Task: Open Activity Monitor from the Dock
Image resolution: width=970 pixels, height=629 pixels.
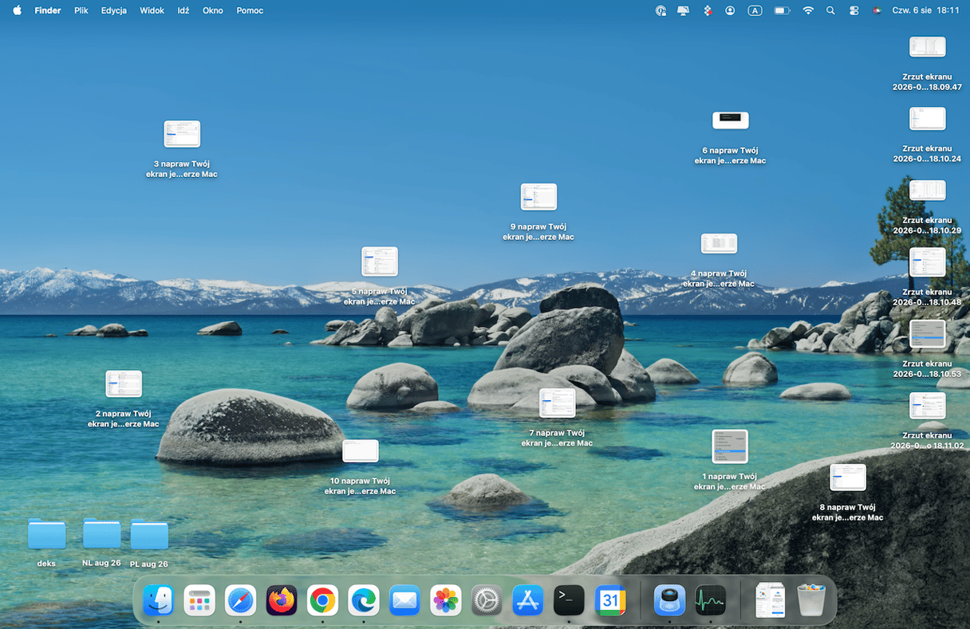Action: 710,600
